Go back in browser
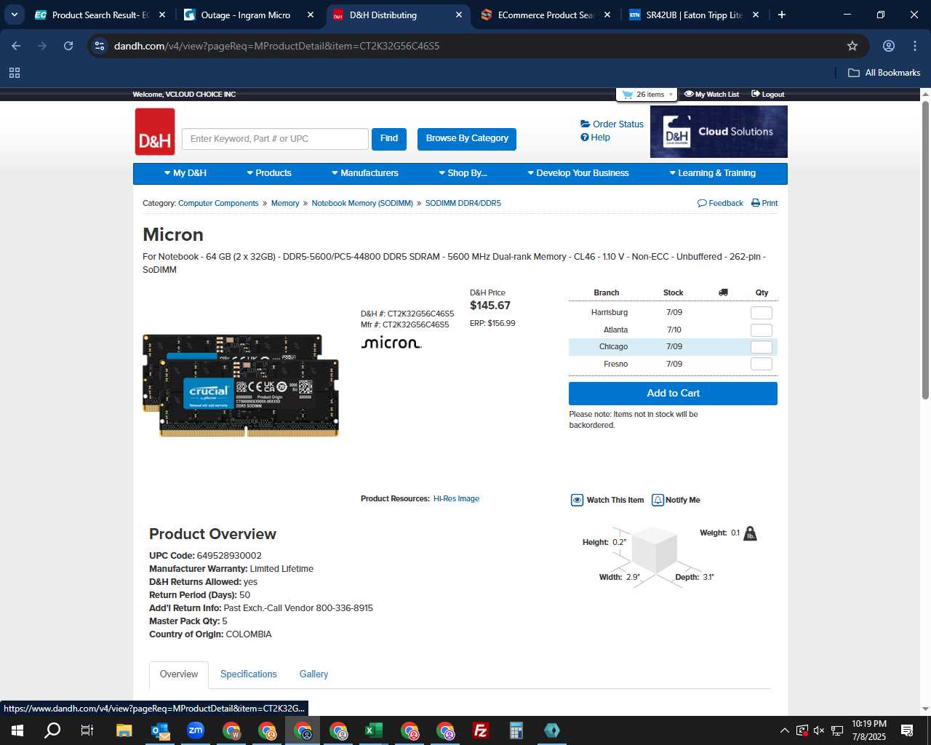The width and height of the screenshot is (931, 745). pos(16,46)
